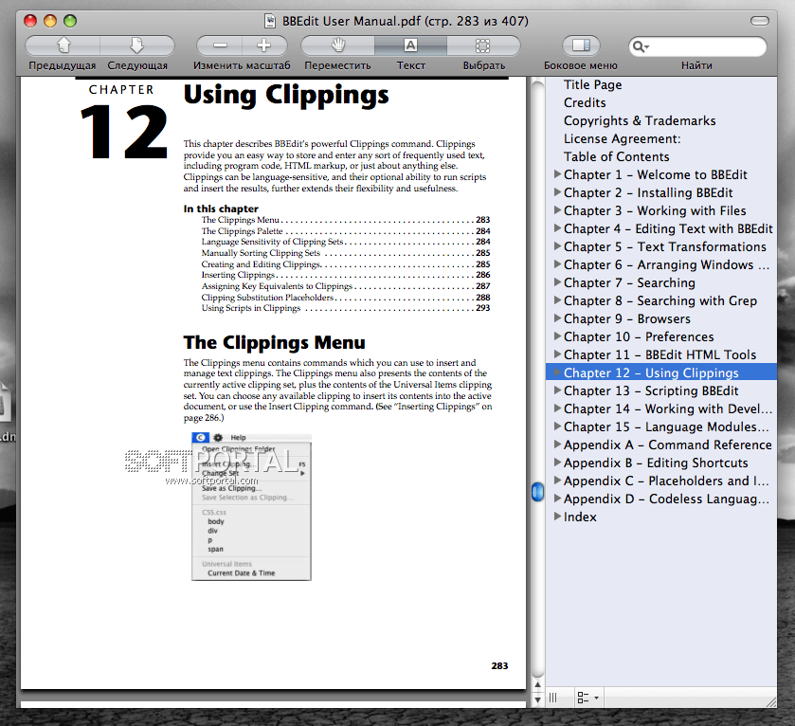Open Table of Contents entry
Viewport: 795px width, 726px height.
pyautogui.click(x=617, y=156)
